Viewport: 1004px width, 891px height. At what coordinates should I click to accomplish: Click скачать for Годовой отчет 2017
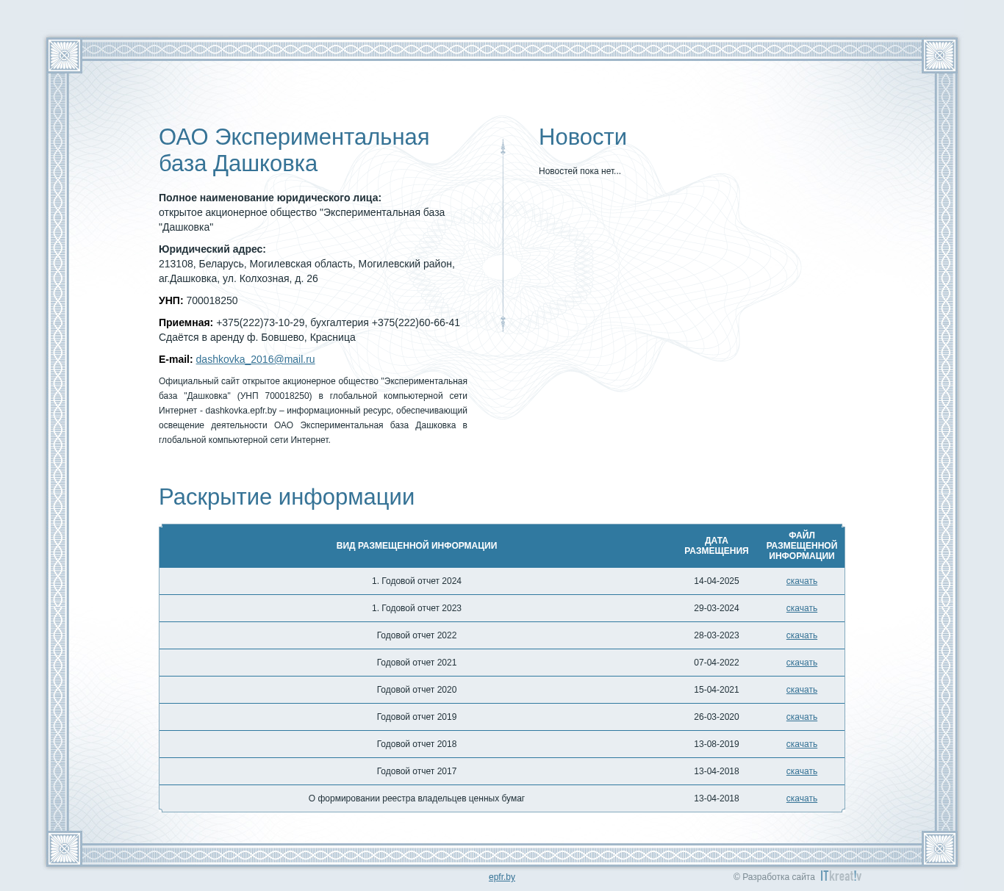tap(801, 771)
